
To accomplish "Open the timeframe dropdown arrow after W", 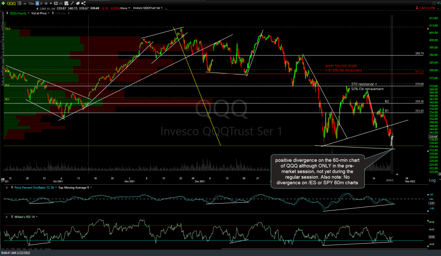I will (x=51, y=3).
